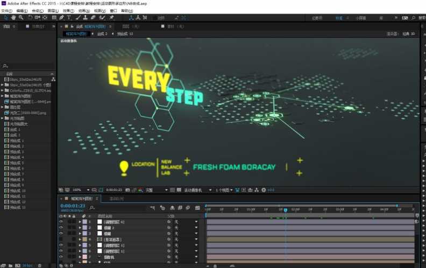Click the search help magnifier top right
Viewport: 426px width, 268px height.
coord(414,18)
